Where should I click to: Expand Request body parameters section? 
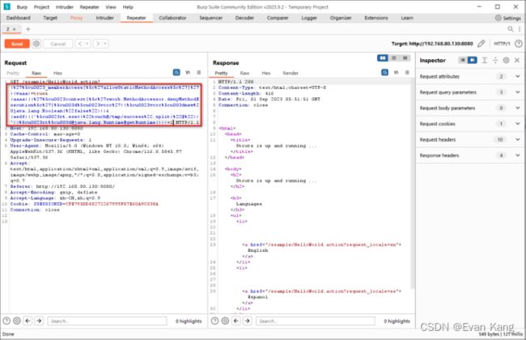point(469,108)
